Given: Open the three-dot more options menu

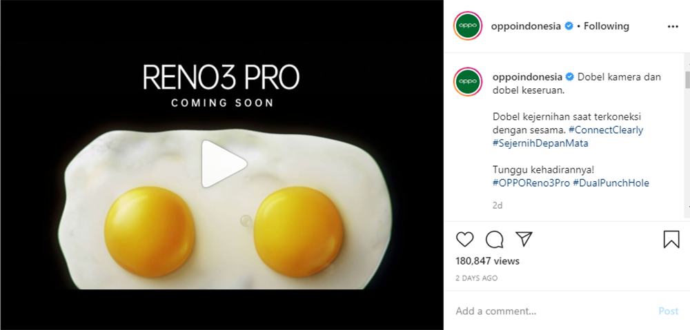Looking at the screenshot, I should [673, 26].
